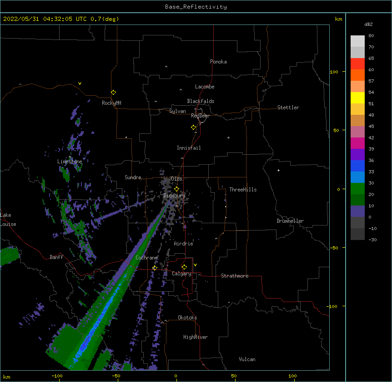Click the white caret marker west of Ponoka
Screen dimensions: 392x382
(x=166, y=67)
